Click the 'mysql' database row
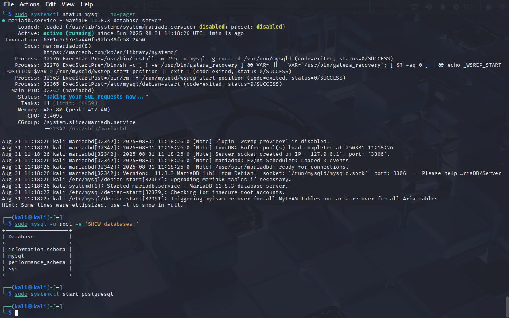 [16, 256]
